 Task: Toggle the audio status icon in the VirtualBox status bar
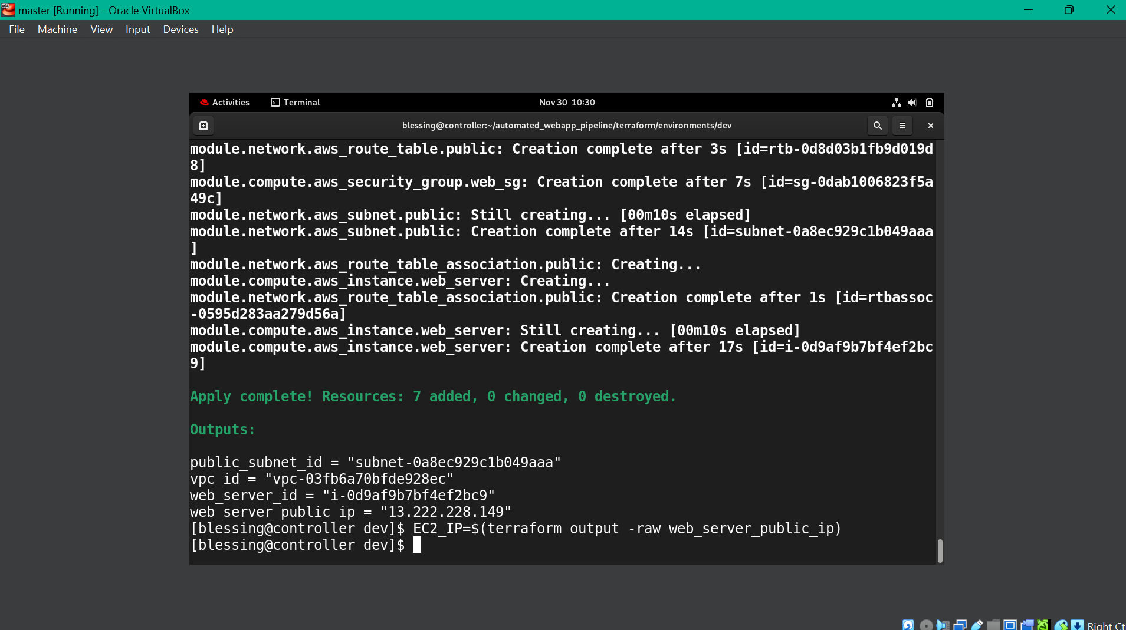tap(942, 625)
